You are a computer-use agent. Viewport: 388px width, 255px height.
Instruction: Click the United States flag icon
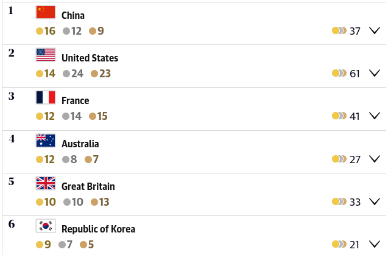[46, 55]
